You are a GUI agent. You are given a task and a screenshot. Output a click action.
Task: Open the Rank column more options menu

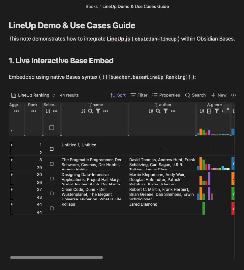point(34,111)
